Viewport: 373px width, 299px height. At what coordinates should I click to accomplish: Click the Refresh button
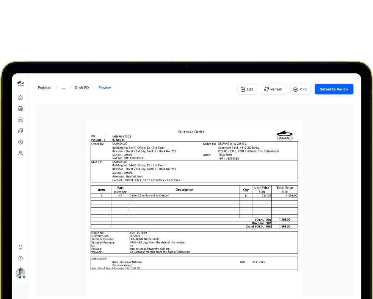tap(273, 89)
